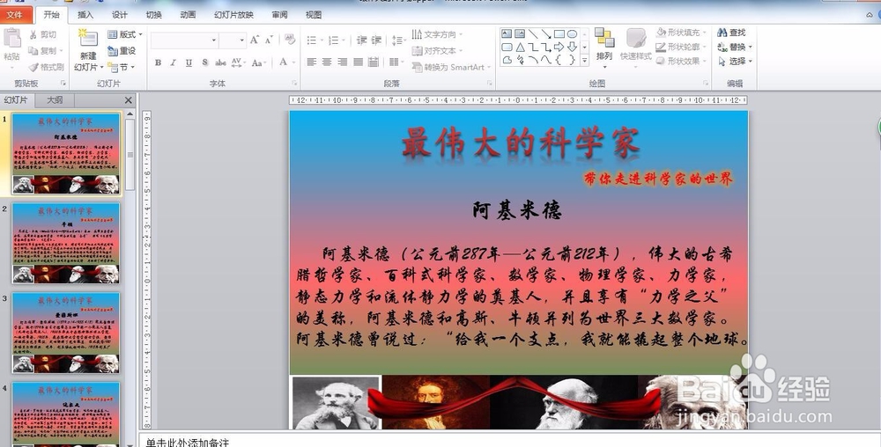Open the font size combo box
The height and width of the screenshot is (447, 881).
pyautogui.click(x=232, y=40)
